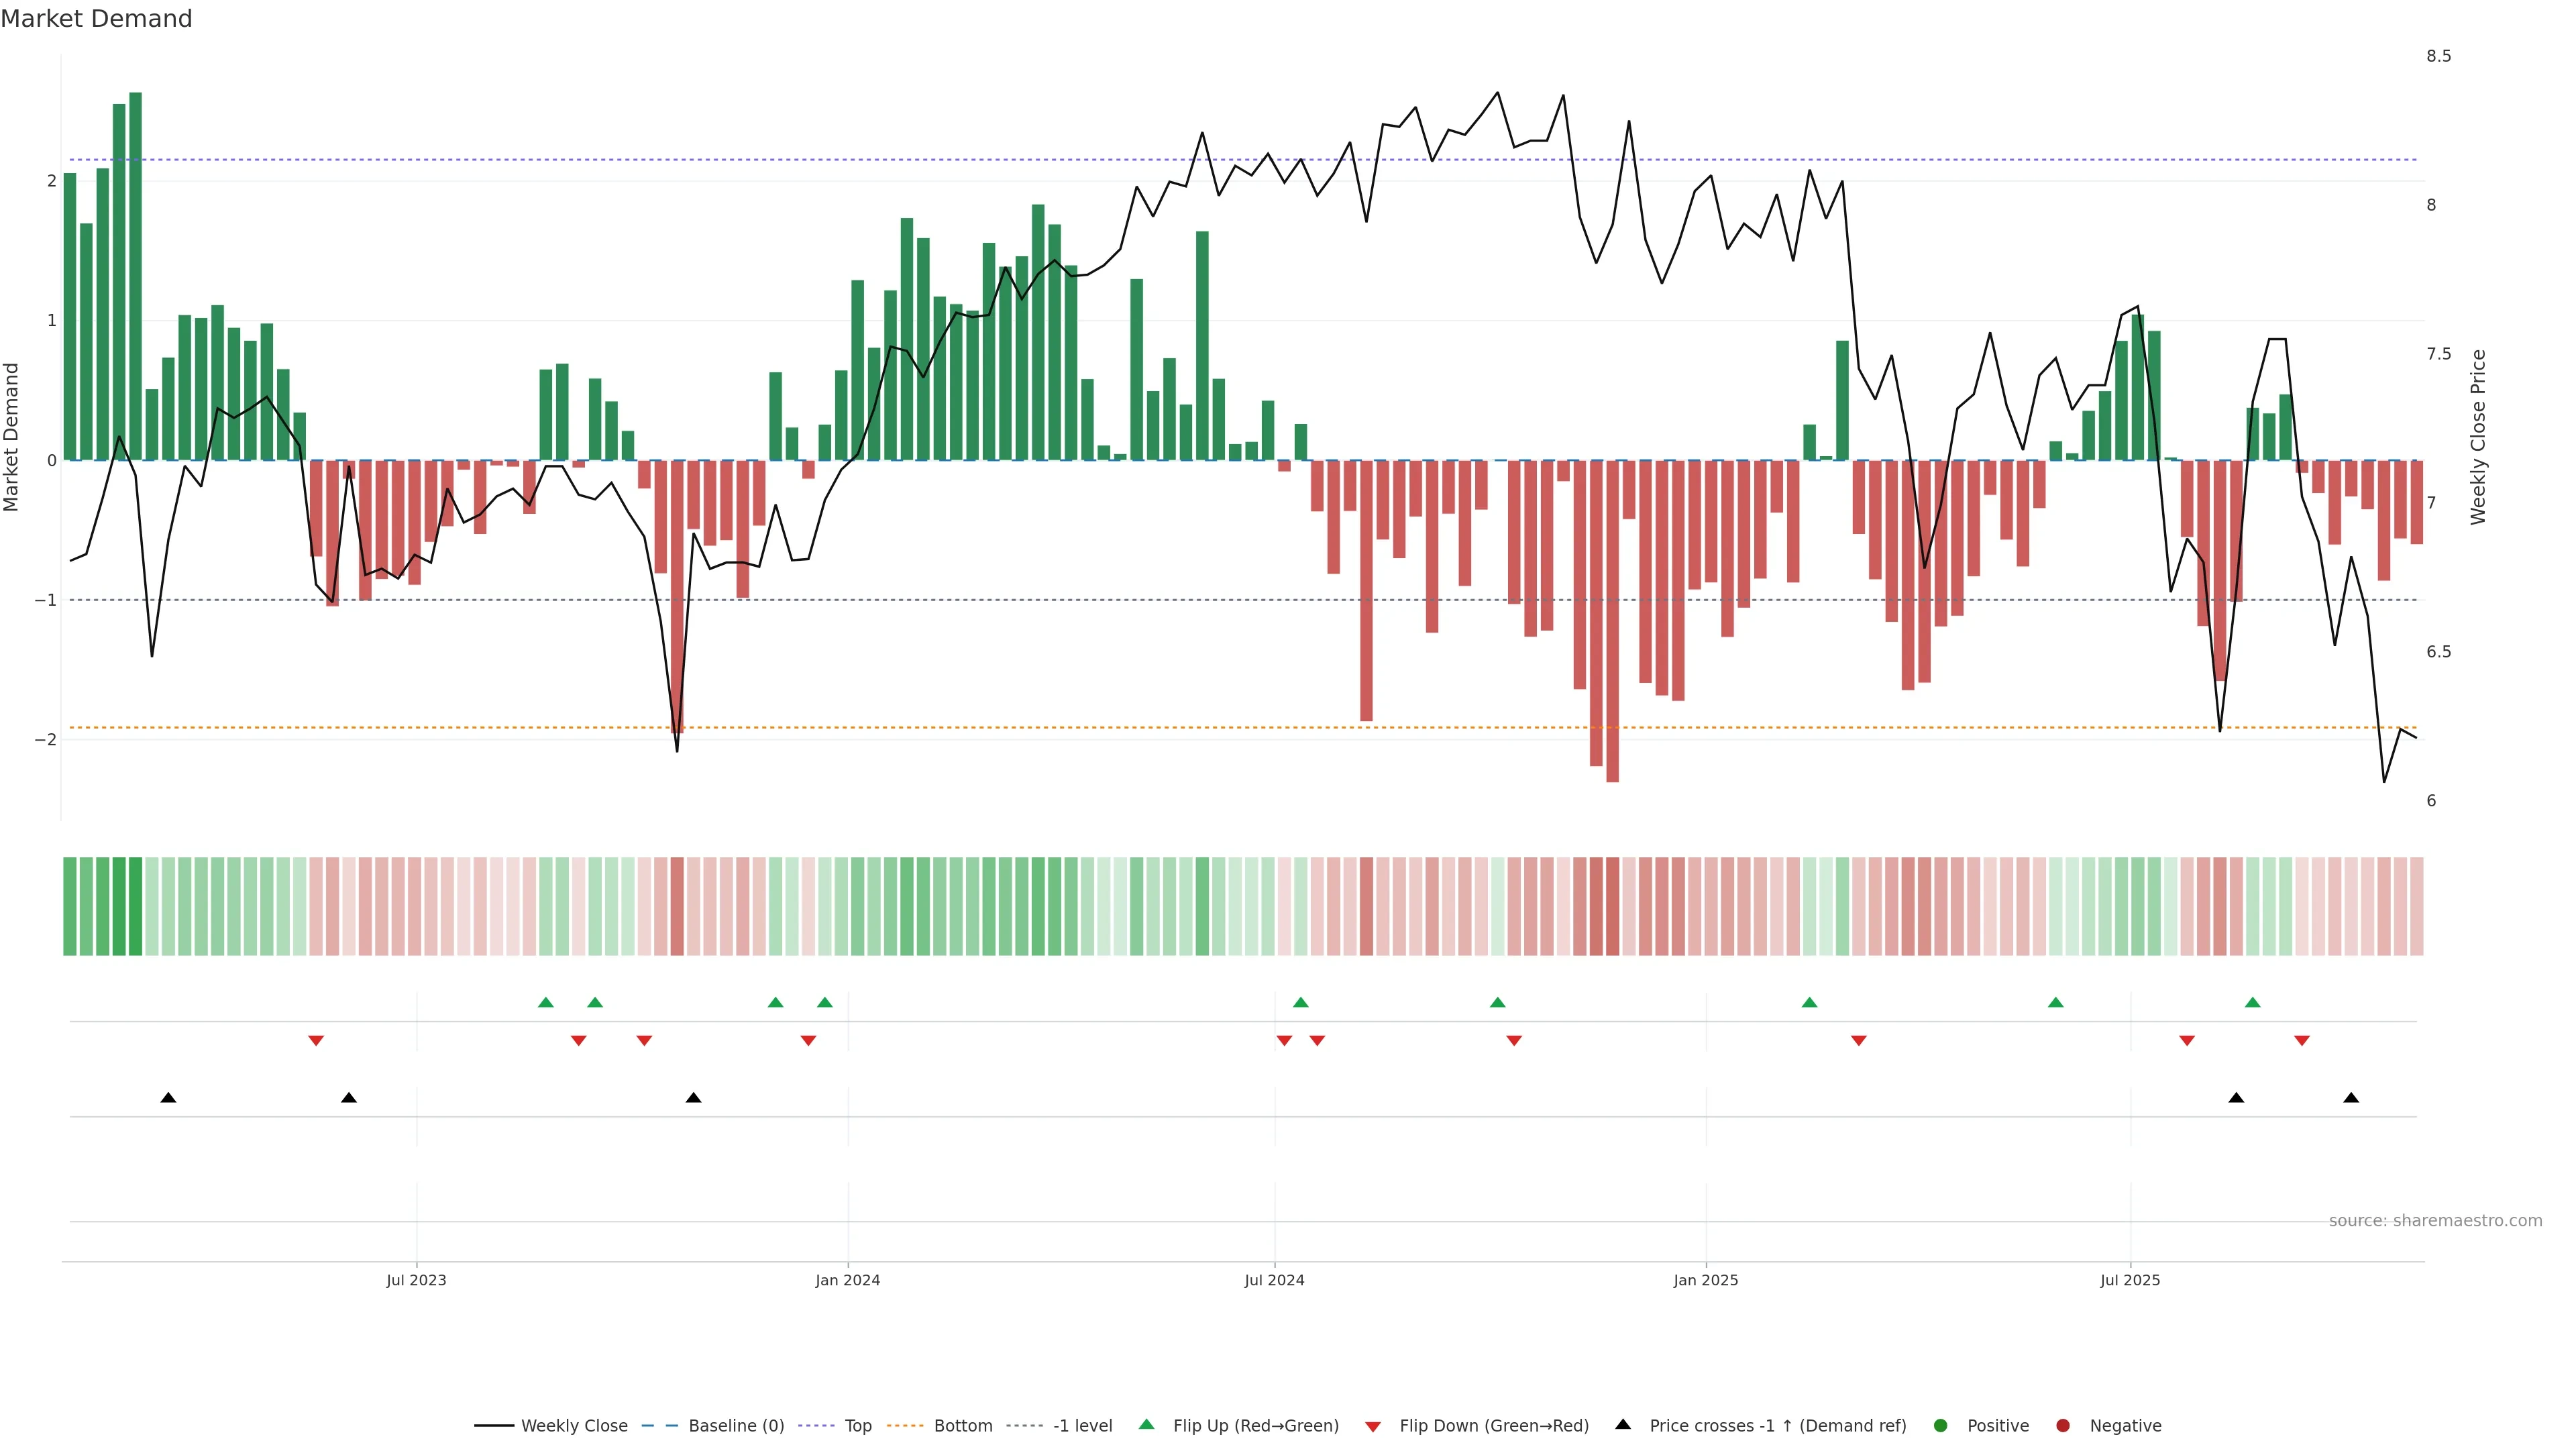Toggle the Top dotted line legend
This screenshot has height=1449, width=2576.
point(857,1426)
